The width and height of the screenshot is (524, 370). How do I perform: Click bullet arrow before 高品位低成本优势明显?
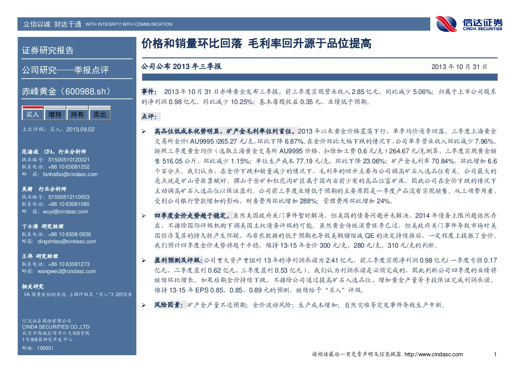point(144,131)
